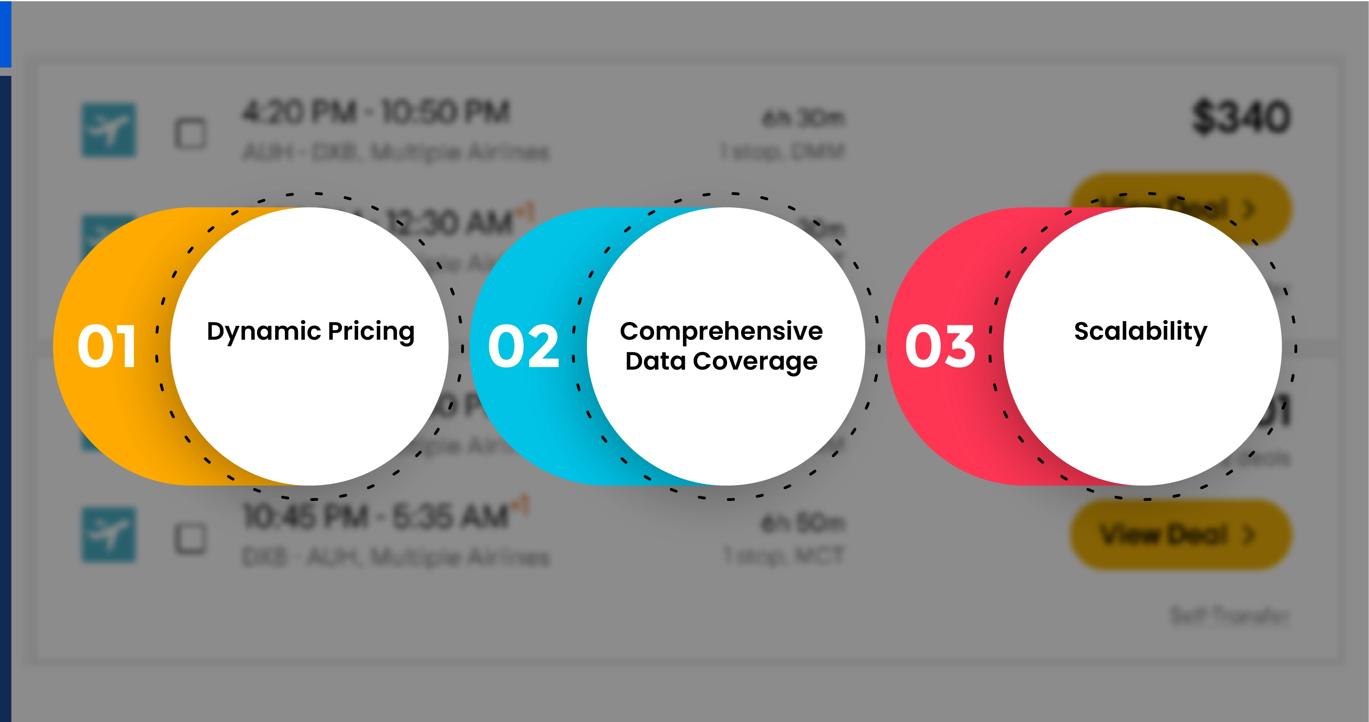Click the $340 price
This screenshot has height=722, width=1369.
pos(1241,117)
